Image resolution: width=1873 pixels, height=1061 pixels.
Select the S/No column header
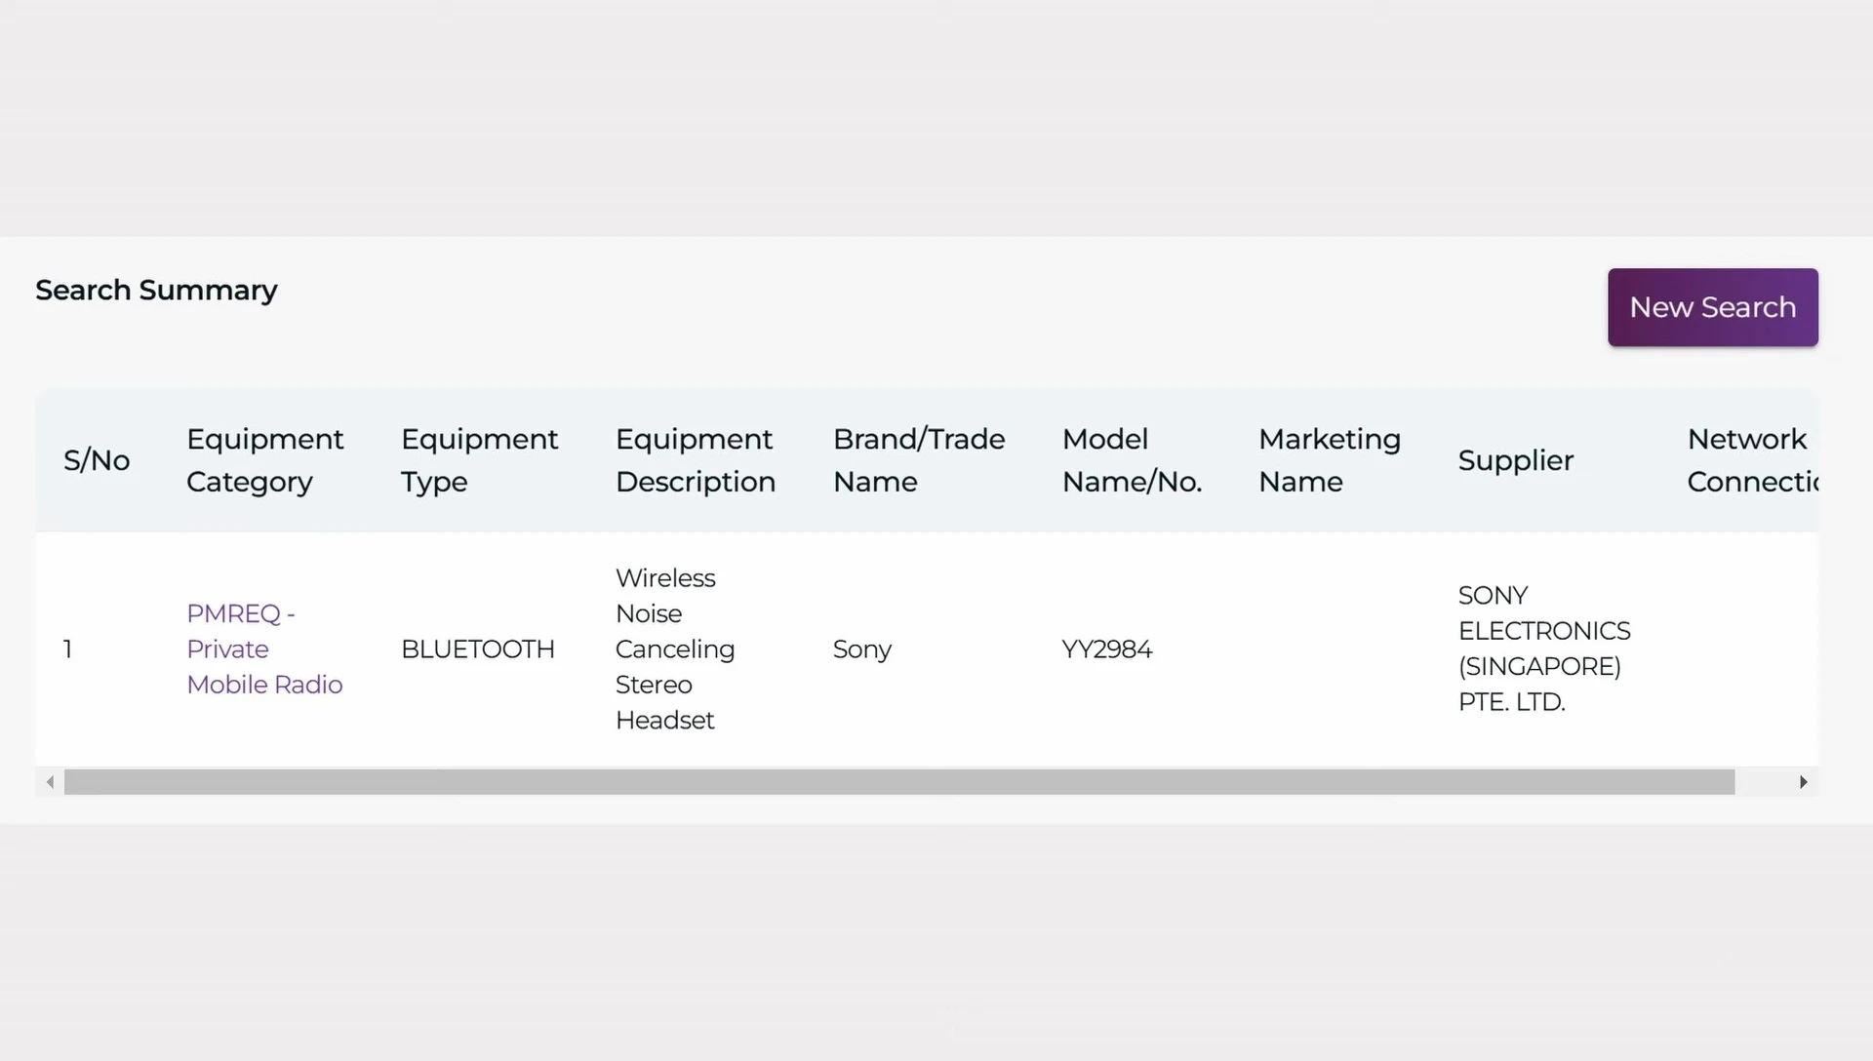[x=97, y=460]
